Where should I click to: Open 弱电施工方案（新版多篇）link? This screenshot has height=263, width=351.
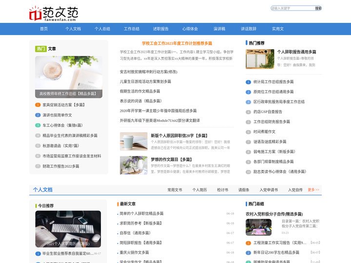pos(274,151)
